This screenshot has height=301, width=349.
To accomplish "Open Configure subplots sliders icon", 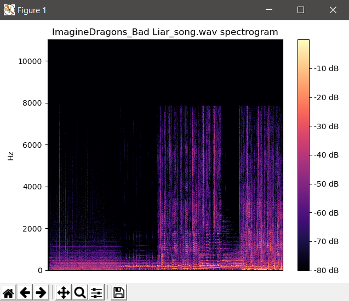I will [96, 292].
